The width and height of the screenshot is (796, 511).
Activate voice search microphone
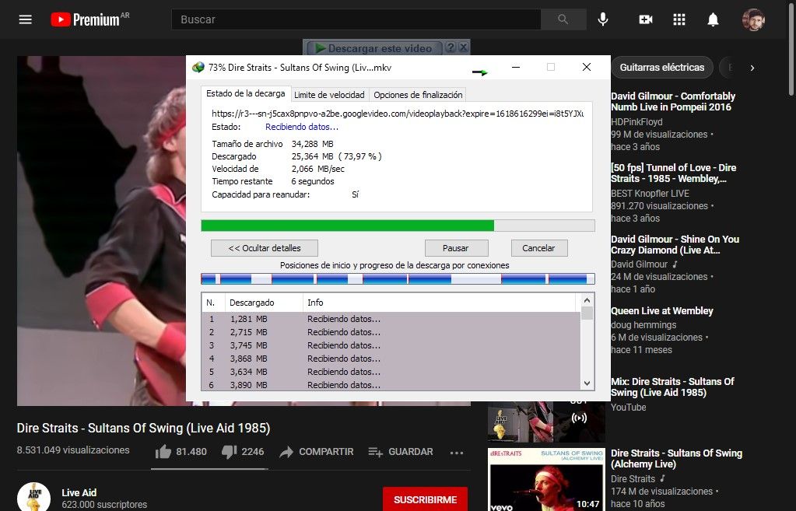(x=602, y=19)
